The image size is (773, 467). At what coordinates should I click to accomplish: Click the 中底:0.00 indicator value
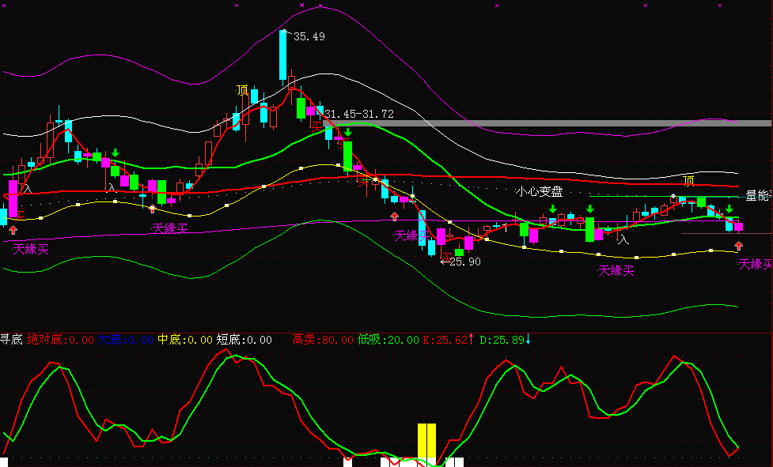(x=185, y=340)
